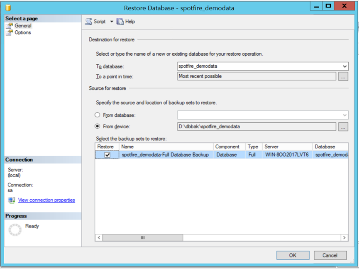Viewport: 359px width, 269px height.
Task: Click the Script toolbar icon
Action: click(x=88, y=22)
